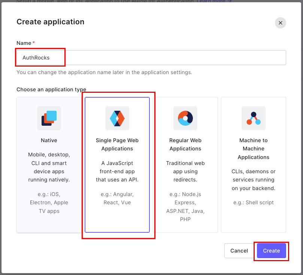
Task: Click the Native description about mobile and desktop
Action: (x=49, y=167)
